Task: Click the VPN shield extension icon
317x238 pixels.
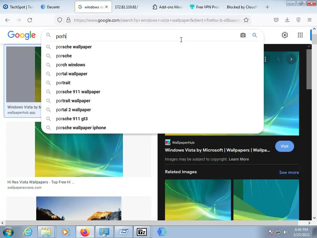Action: [x=298, y=20]
